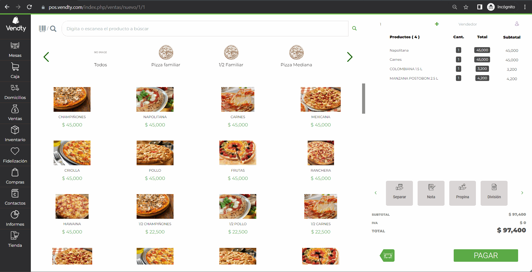The image size is (532, 272).
Task: Show previous order action buttons
Action: tap(376, 193)
